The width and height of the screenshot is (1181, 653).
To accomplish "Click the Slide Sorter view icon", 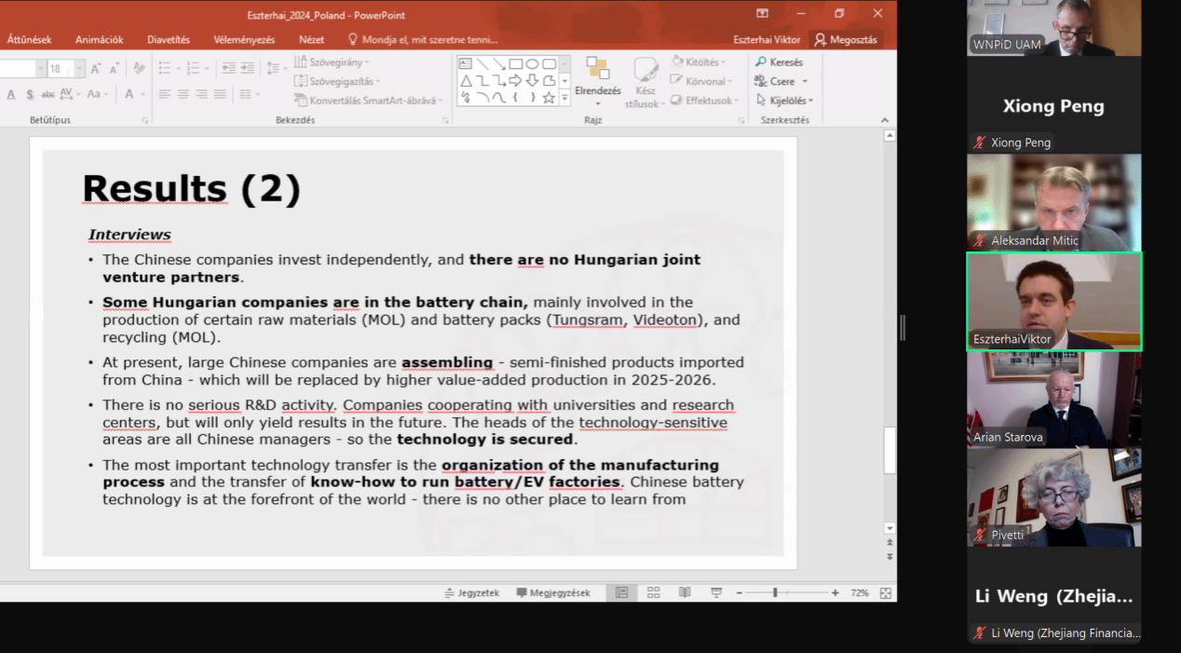I will click(x=653, y=592).
